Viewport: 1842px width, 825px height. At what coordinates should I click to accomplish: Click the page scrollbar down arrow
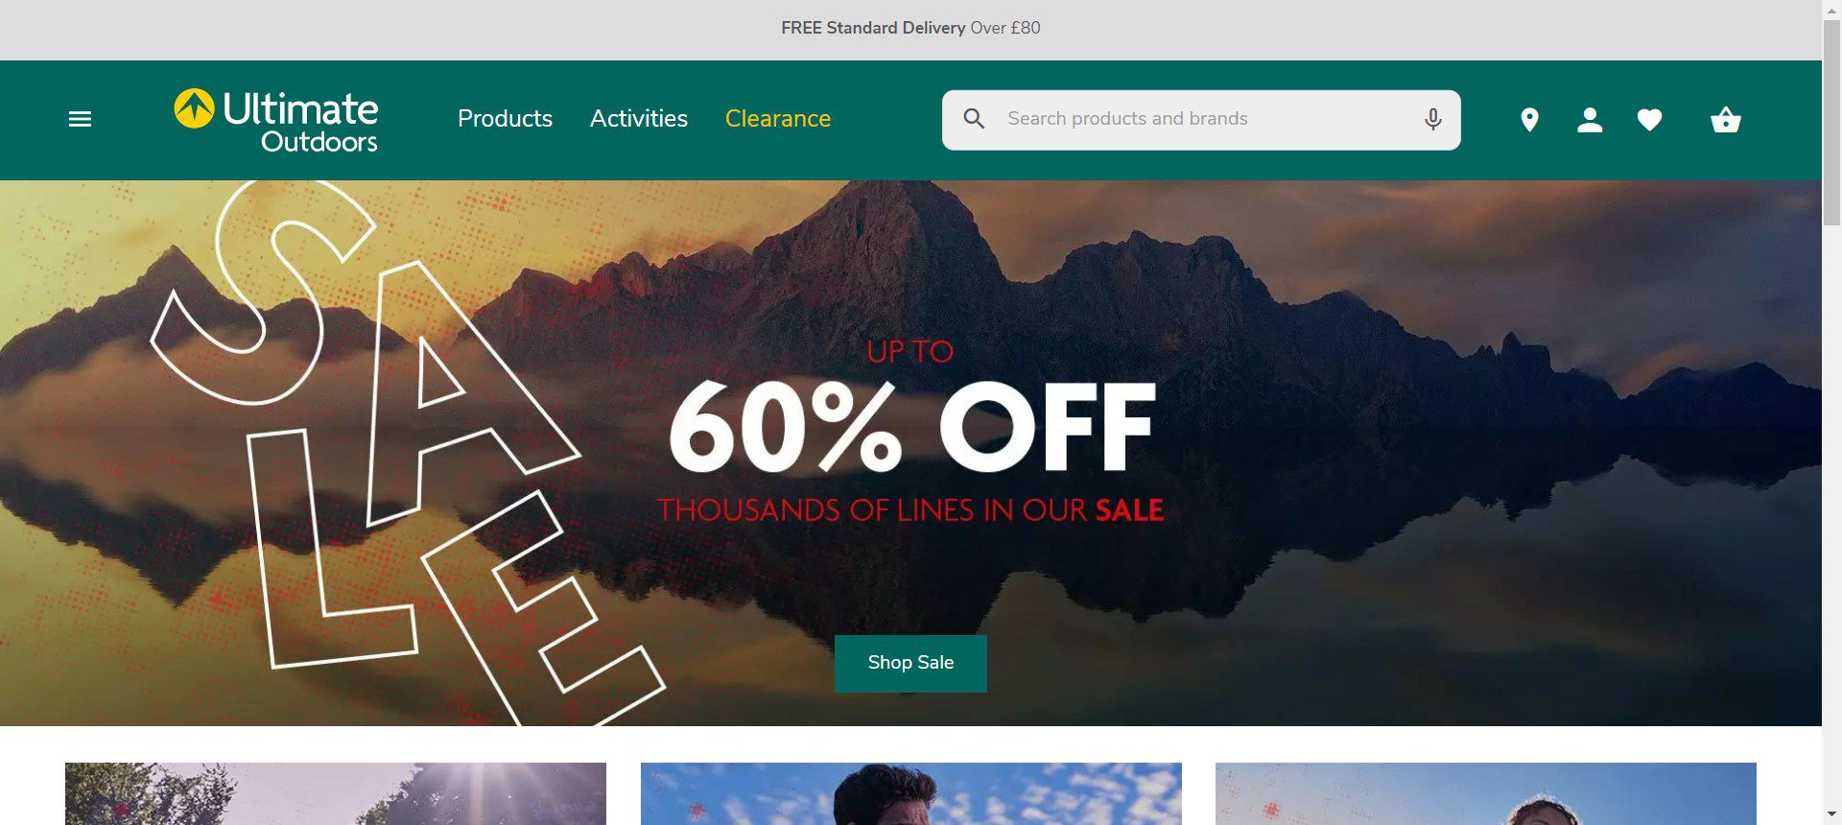(1831, 815)
